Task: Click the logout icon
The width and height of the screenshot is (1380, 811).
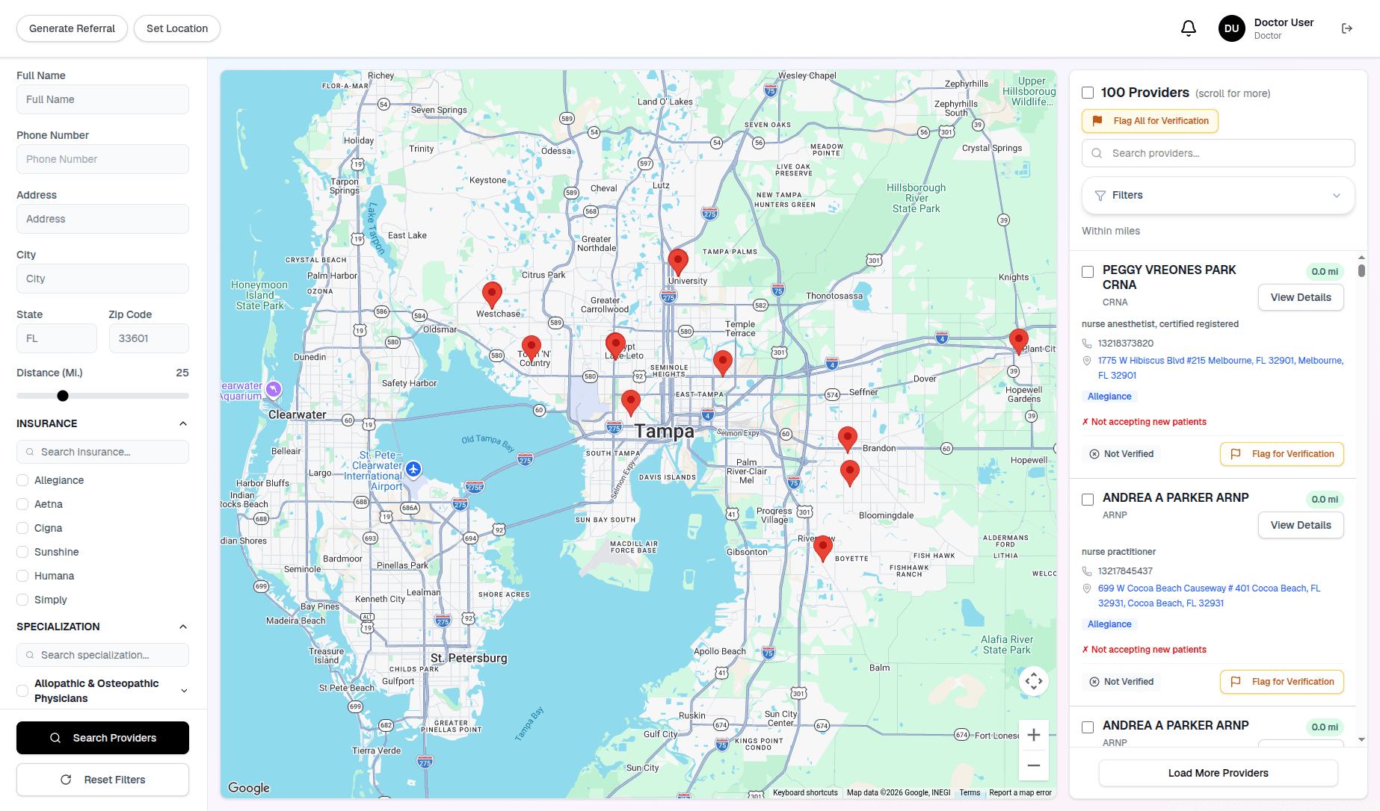Action: (1347, 28)
